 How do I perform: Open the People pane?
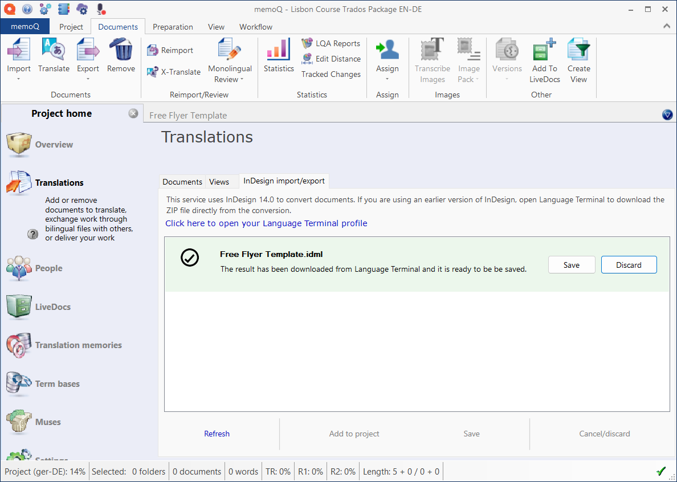coord(35,268)
